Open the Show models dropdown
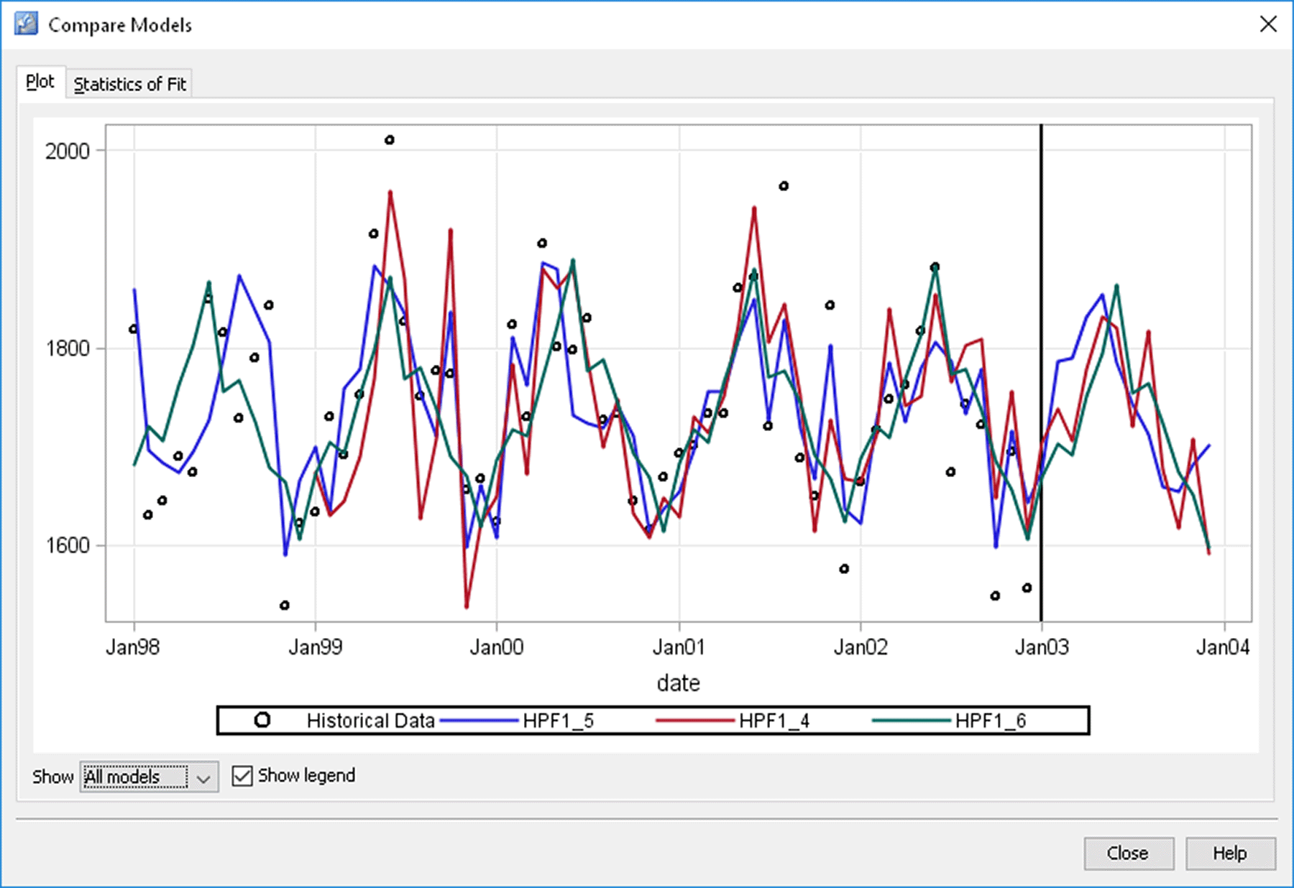 149,777
